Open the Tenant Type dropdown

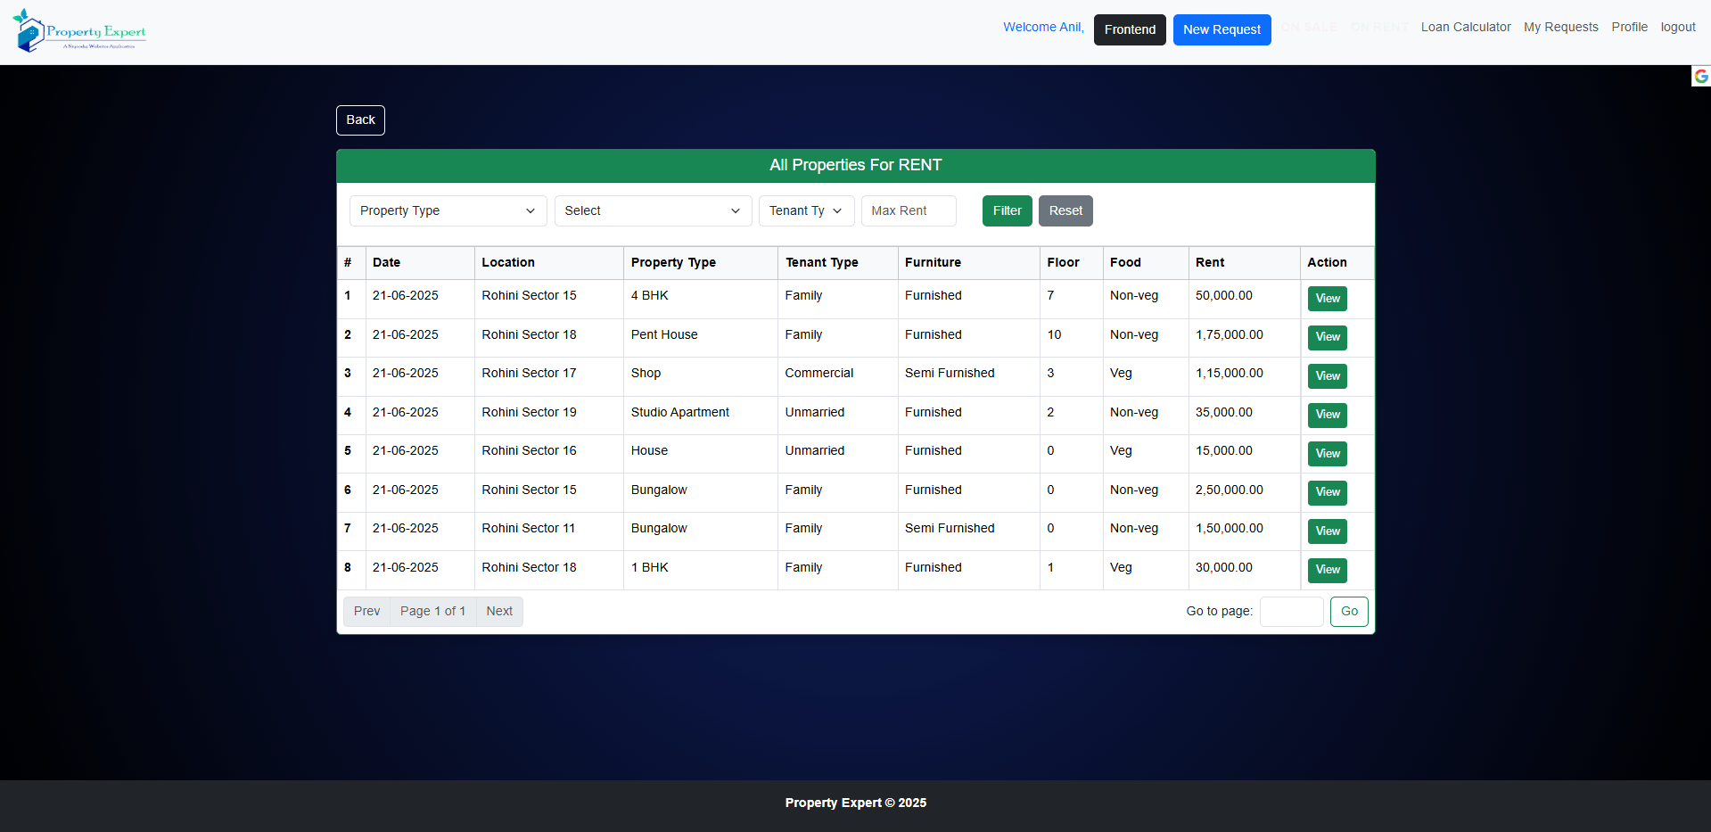pos(805,211)
